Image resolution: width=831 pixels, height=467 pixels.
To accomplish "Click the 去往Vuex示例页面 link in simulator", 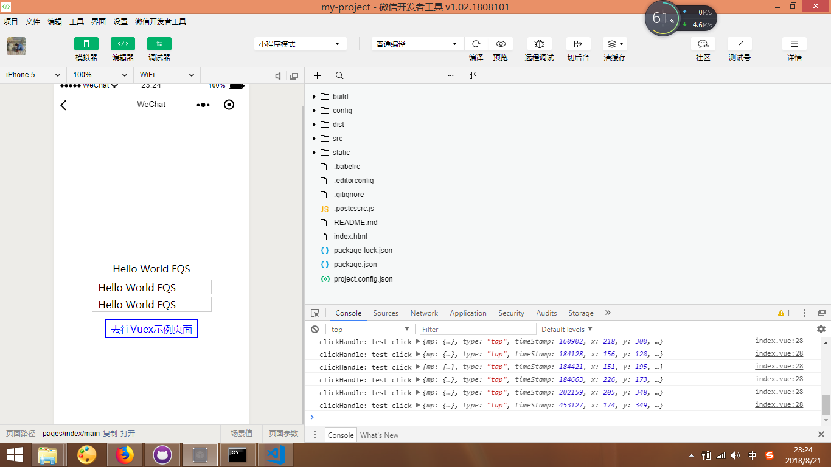I will pos(151,329).
